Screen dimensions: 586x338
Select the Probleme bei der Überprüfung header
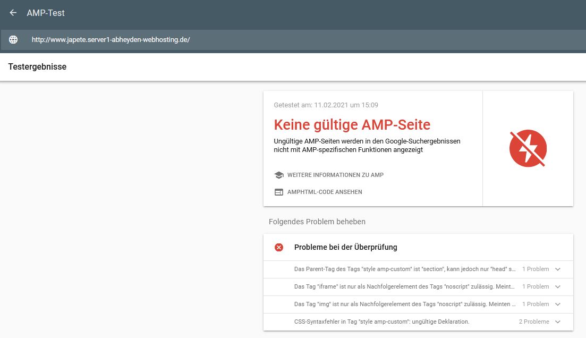pyautogui.click(x=345, y=247)
